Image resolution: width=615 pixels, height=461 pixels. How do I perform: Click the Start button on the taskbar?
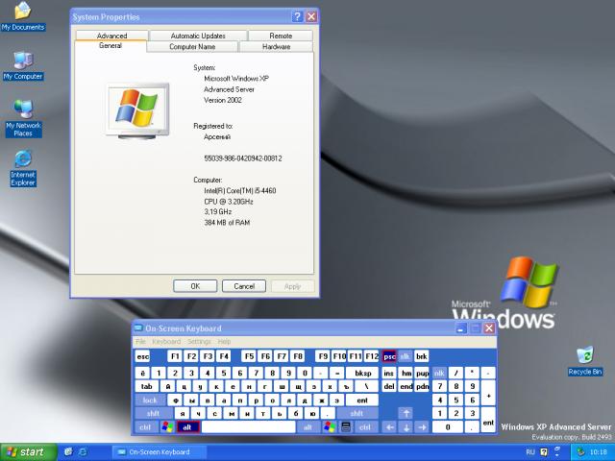28,452
